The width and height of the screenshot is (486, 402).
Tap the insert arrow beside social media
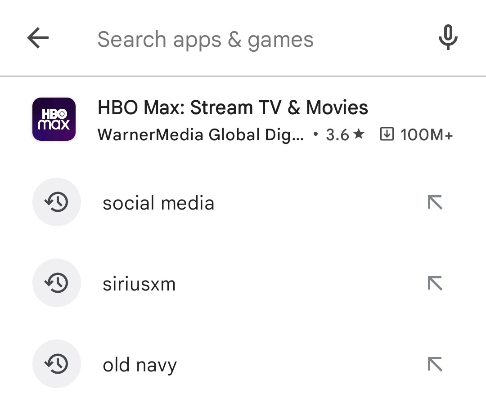point(435,203)
